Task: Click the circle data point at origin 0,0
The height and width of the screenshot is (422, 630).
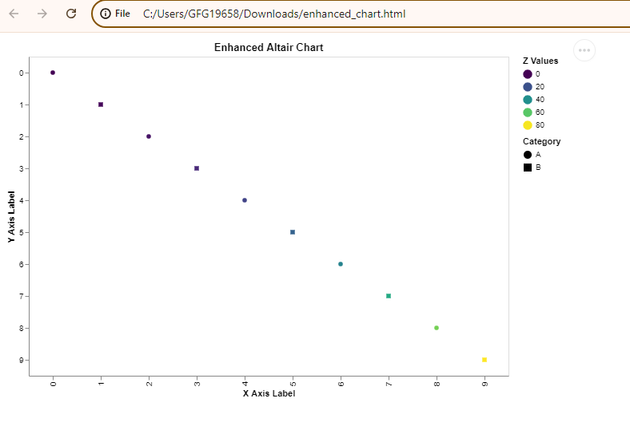Action: coord(53,73)
